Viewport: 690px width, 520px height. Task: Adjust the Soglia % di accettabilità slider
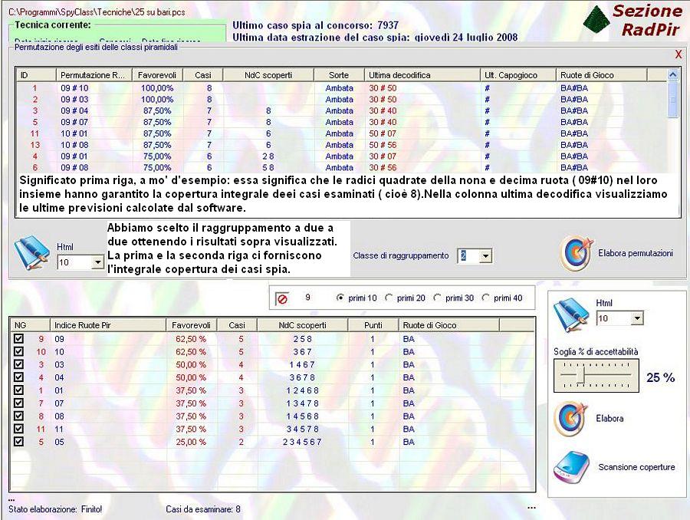581,375
